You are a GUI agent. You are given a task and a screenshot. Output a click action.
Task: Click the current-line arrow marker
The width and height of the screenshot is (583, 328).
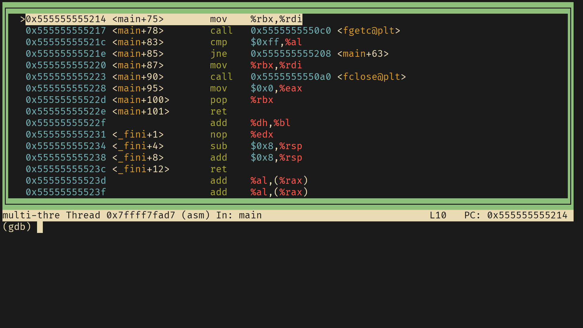pos(22,19)
